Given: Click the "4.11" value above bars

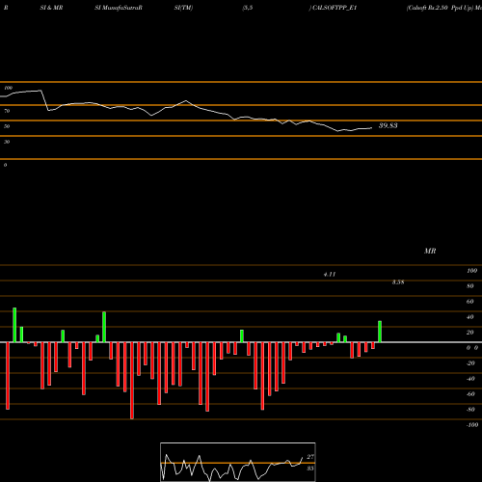Looking at the screenshot, I should click(x=330, y=274).
